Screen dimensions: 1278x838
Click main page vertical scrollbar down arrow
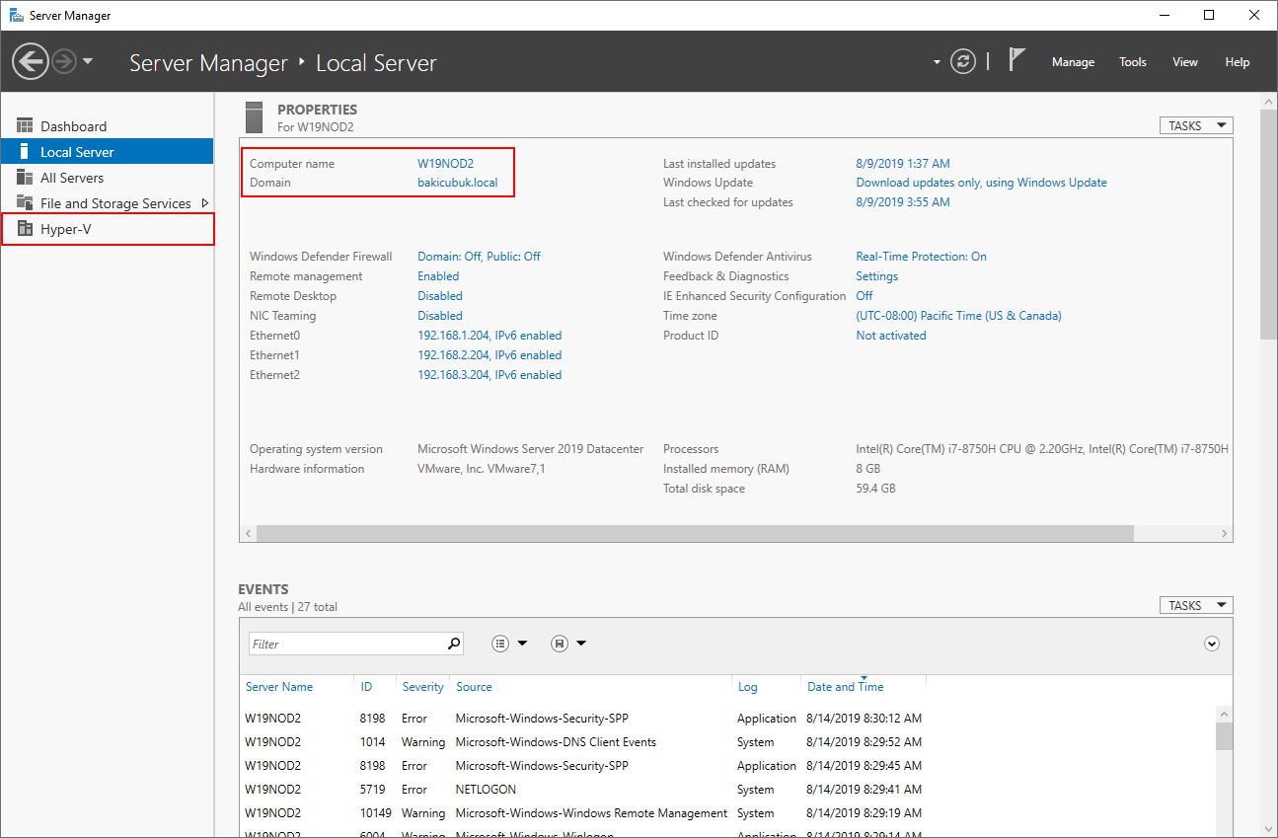coord(1269,829)
